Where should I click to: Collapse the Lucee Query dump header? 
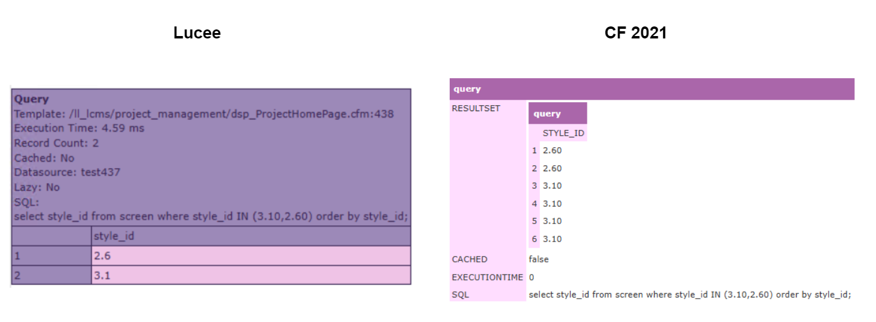[31, 99]
